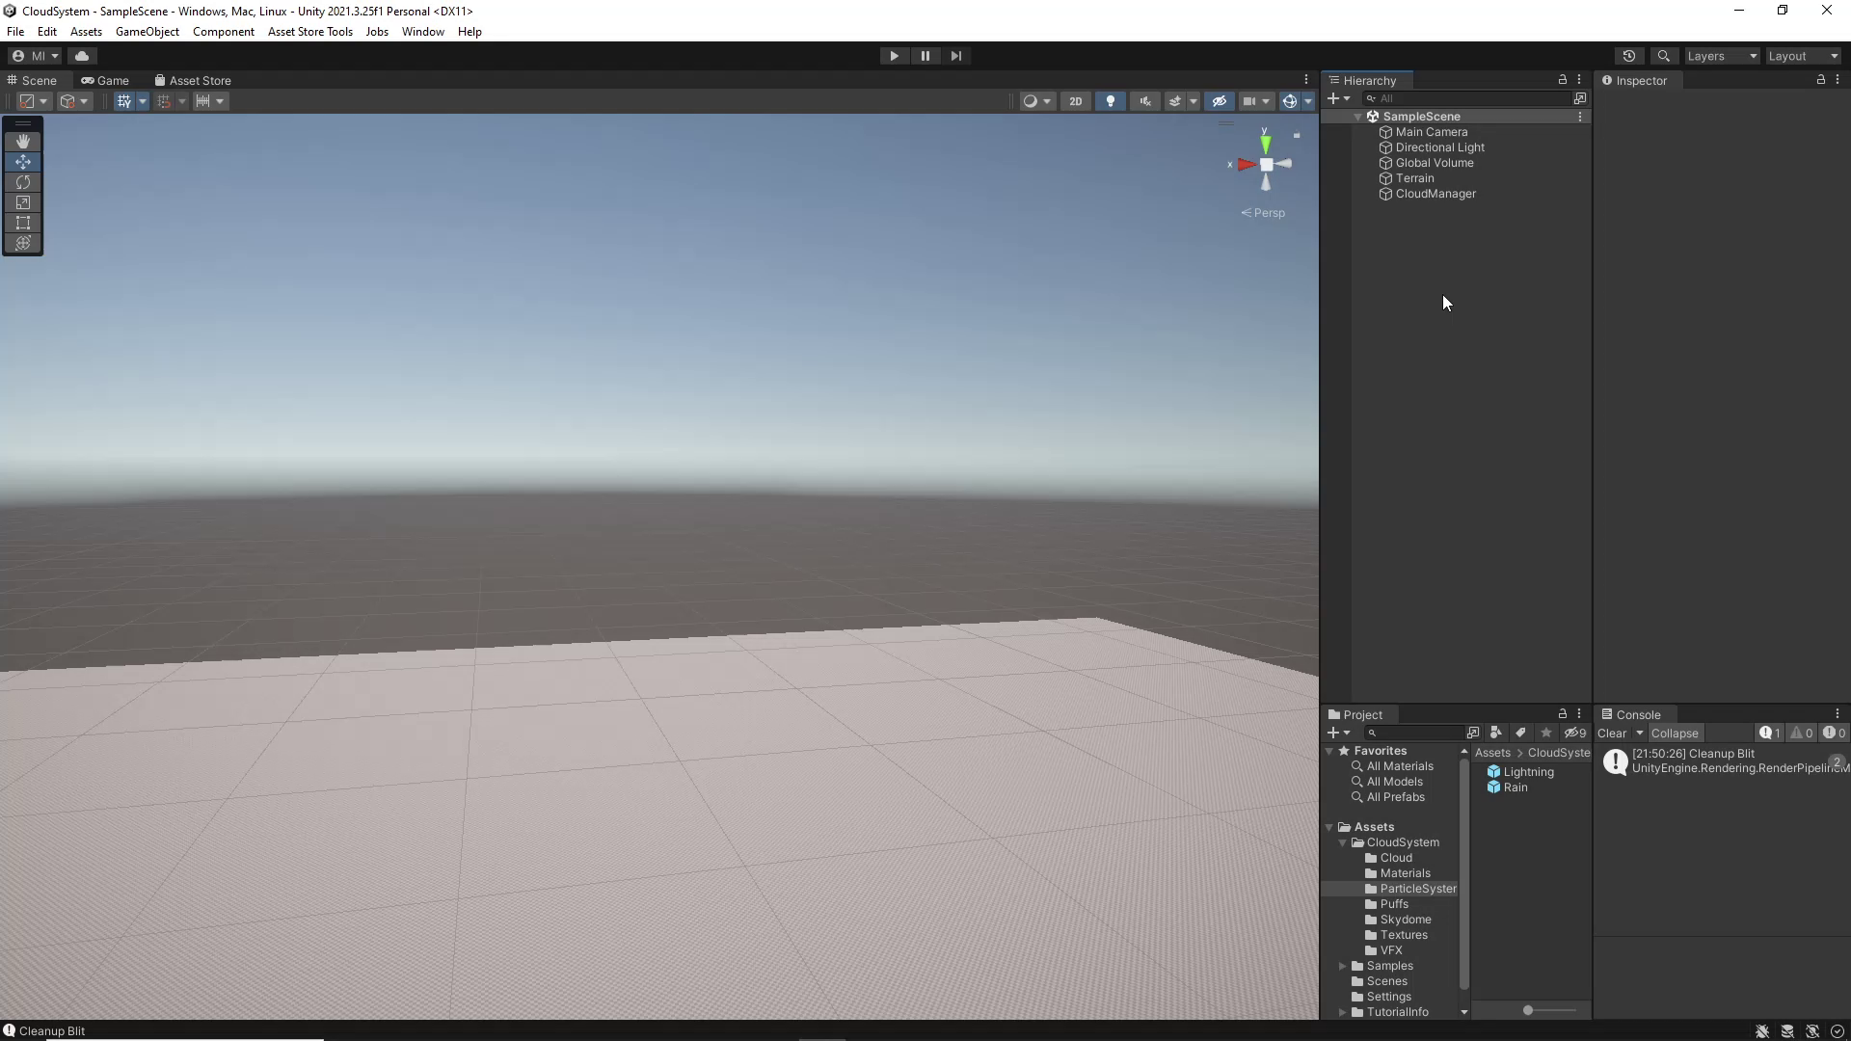1851x1041 pixels.
Task: Select the Transform tool
Action: [23, 243]
